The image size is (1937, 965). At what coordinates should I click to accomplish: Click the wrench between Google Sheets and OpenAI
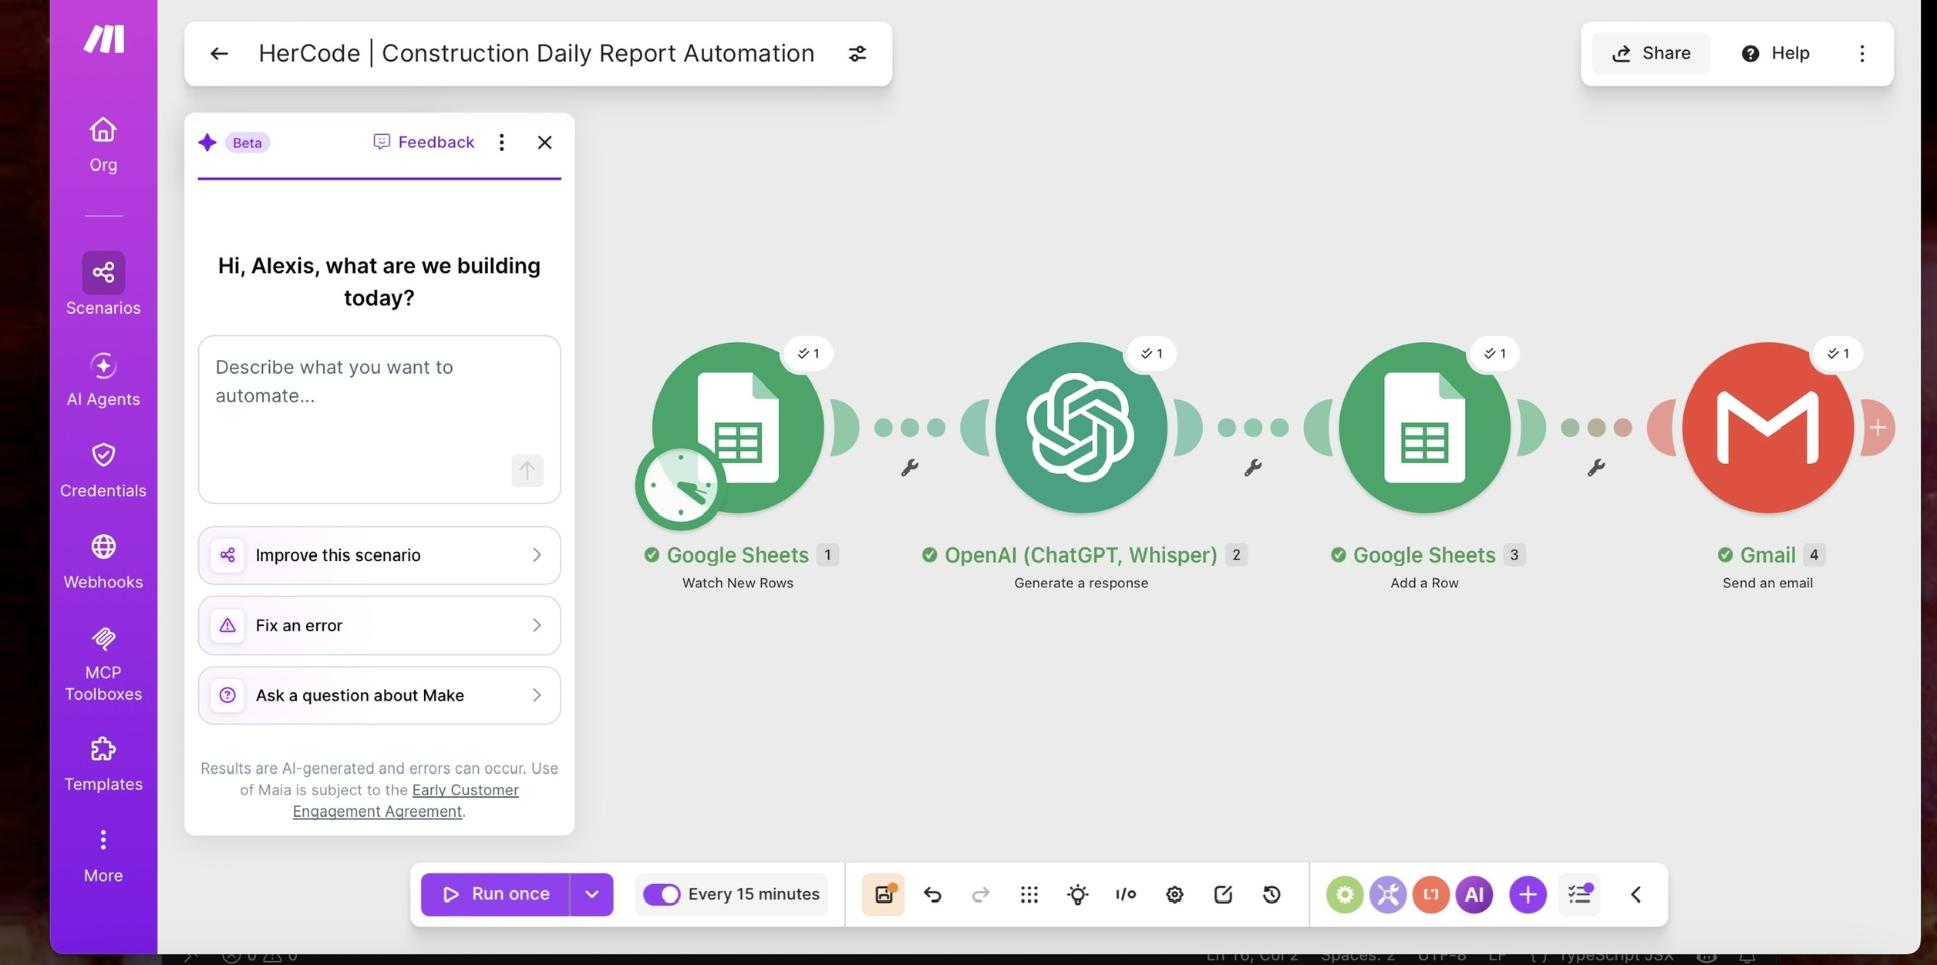click(910, 467)
